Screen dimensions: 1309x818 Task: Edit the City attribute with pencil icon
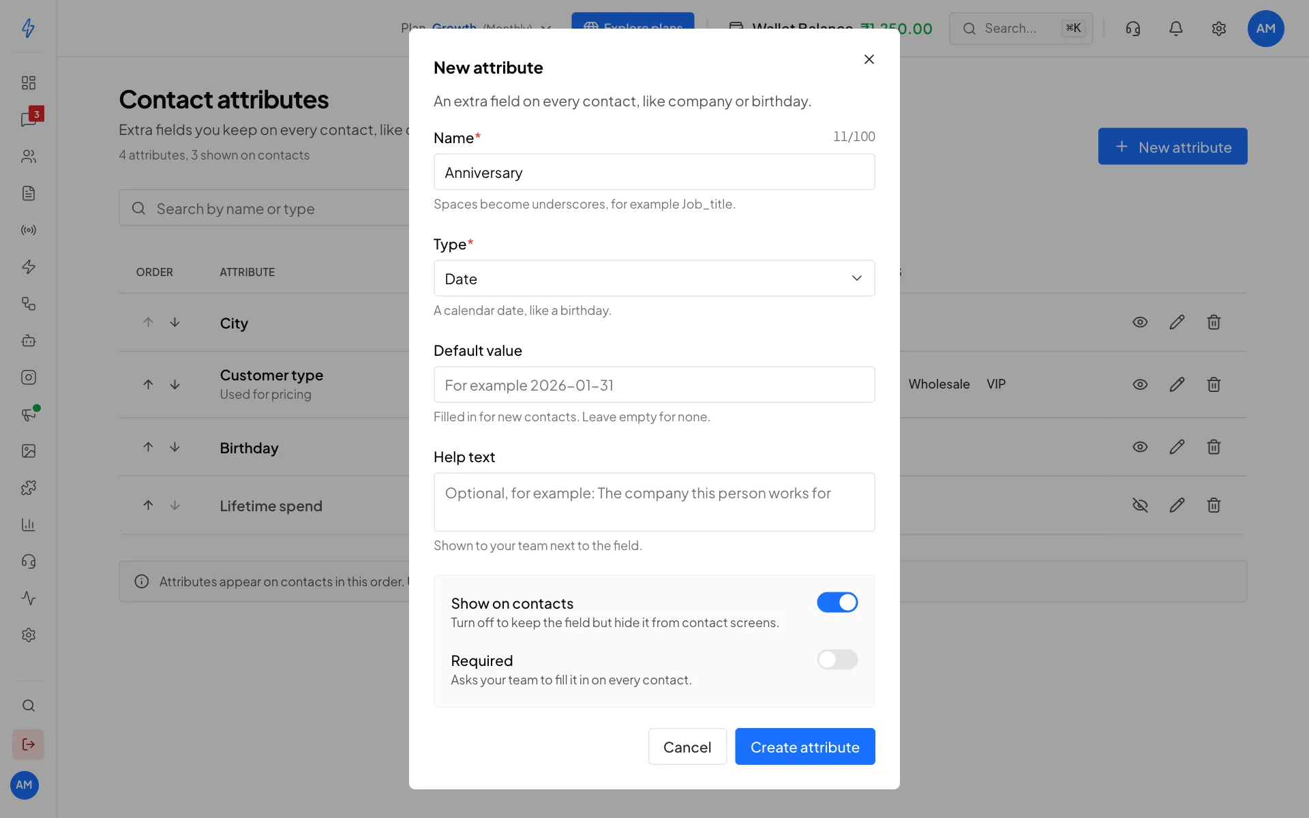click(1177, 322)
